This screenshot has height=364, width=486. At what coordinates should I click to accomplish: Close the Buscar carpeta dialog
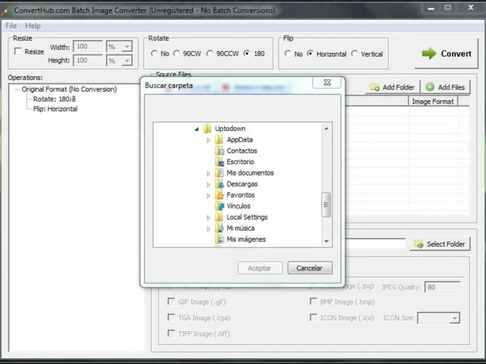point(327,83)
